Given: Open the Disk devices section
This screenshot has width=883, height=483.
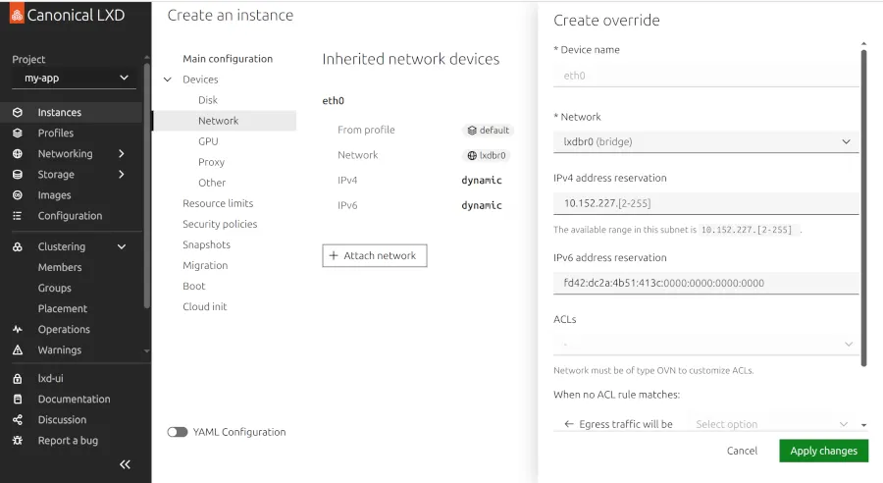Looking at the screenshot, I should pyautogui.click(x=208, y=100).
